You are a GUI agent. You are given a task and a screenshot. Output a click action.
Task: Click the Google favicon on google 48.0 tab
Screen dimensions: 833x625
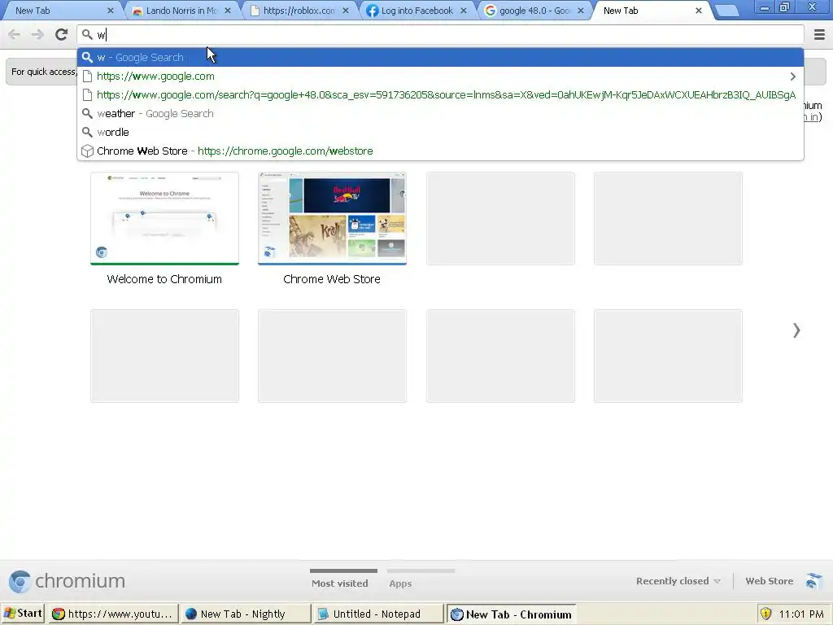[x=491, y=11]
